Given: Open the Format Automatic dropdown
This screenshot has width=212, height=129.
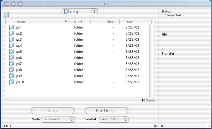Looking at the screenshot, I should tap(114, 119).
